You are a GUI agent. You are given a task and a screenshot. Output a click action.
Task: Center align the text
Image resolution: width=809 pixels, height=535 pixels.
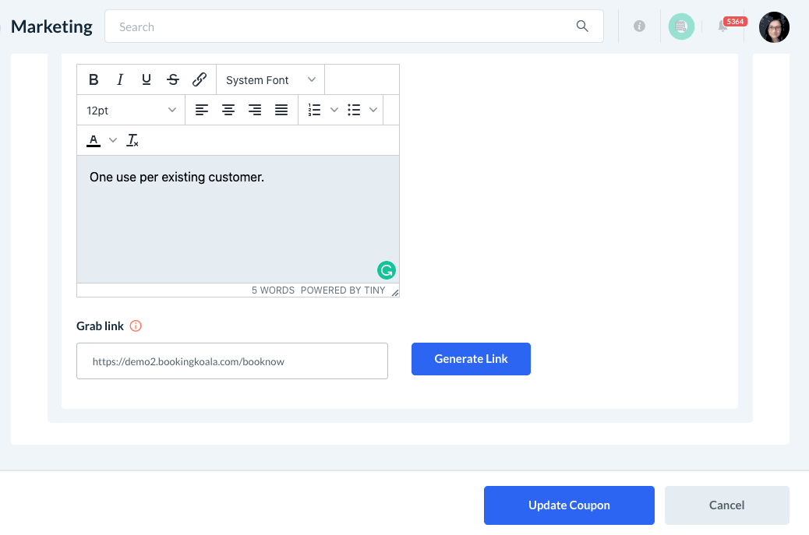coord(228,110)
